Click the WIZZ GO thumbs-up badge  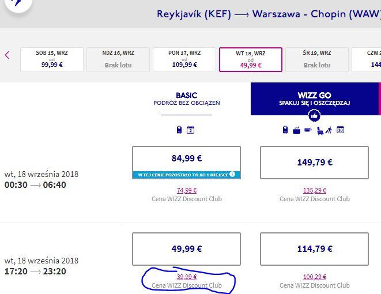[x=314, y=116]
